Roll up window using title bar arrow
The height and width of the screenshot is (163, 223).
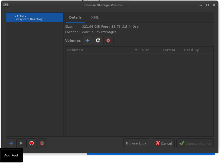coord(201,5)
